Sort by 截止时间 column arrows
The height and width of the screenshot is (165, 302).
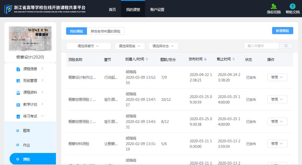[x=234, y=59]
